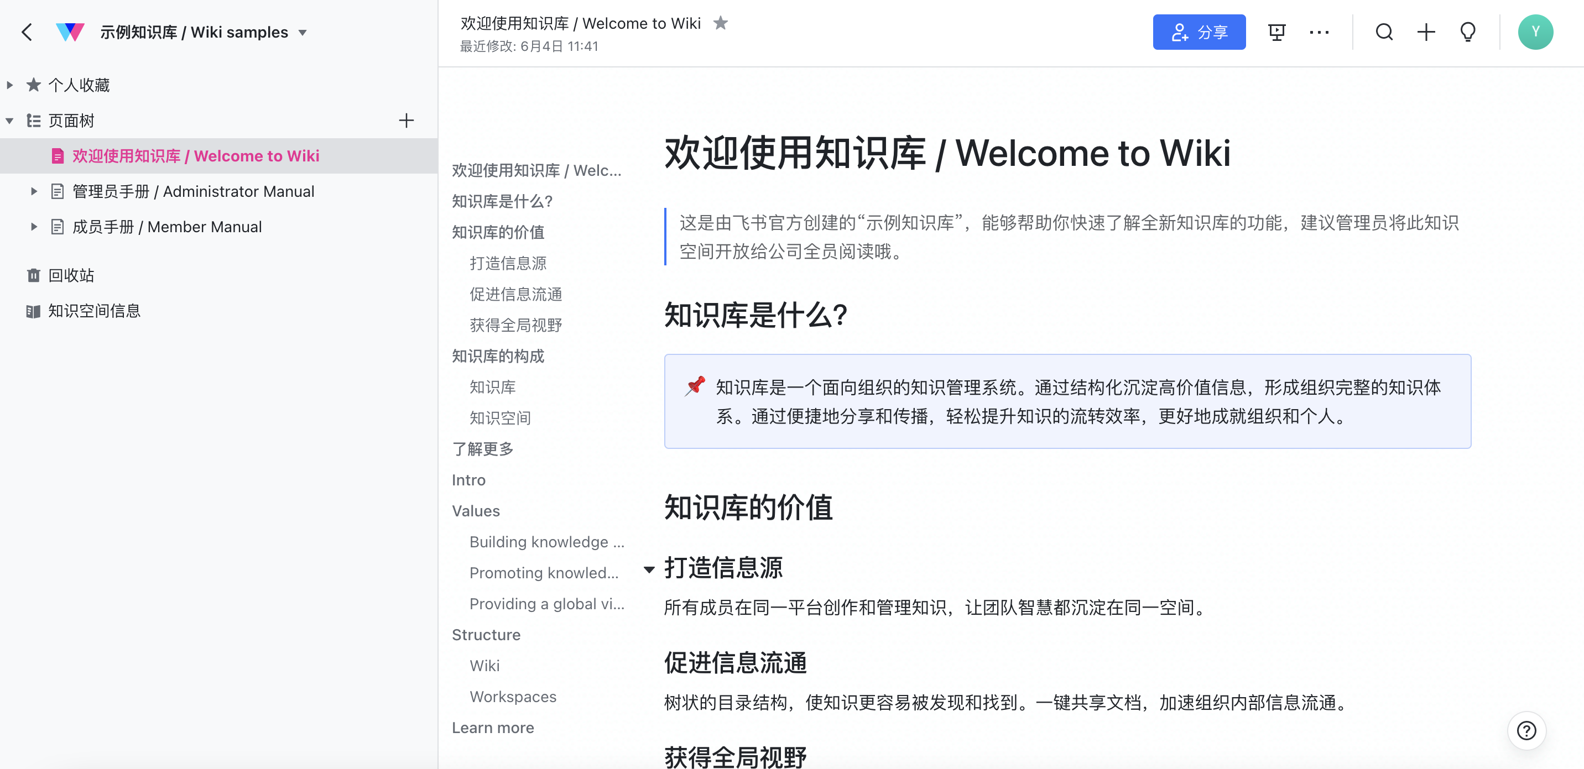Star the Welcome to Wiki page
Viewport: 1584px width, 769px height.
point(720,23)
